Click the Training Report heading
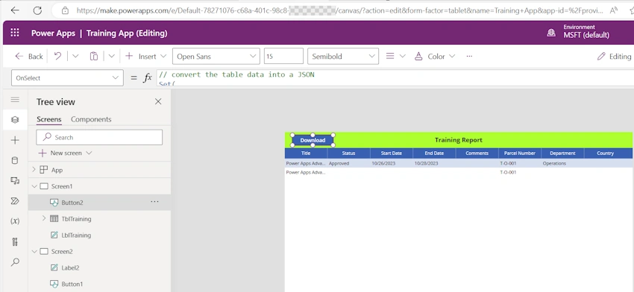Viewport: 634px width, 292px height. tap(459, 140)
